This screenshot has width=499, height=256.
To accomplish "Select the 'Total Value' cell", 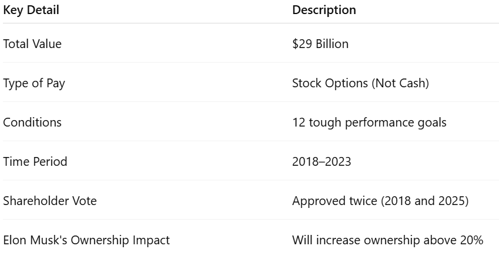I will [x=32, y=44].
